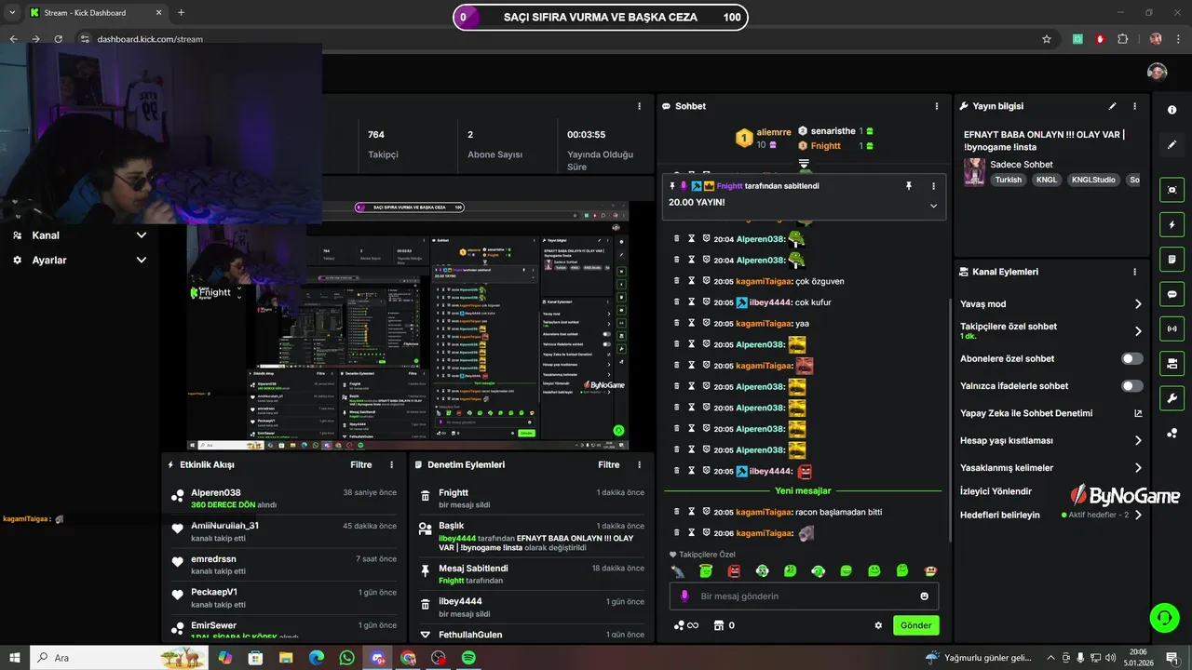The height and width of the screenshot is (670, 1192).
Task: Unpin the pinned chat message pin icon
Action: click(909, 186)
